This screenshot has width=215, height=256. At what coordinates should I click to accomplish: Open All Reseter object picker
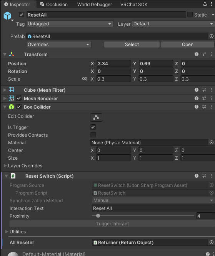click(212, 242)
